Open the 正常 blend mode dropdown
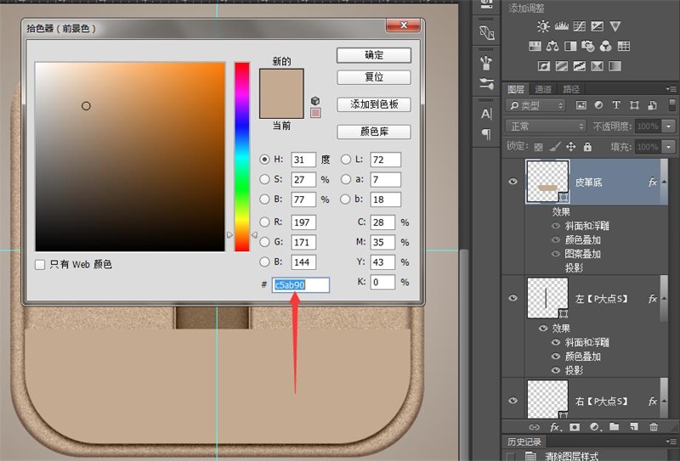 click(x=546, y=126)
